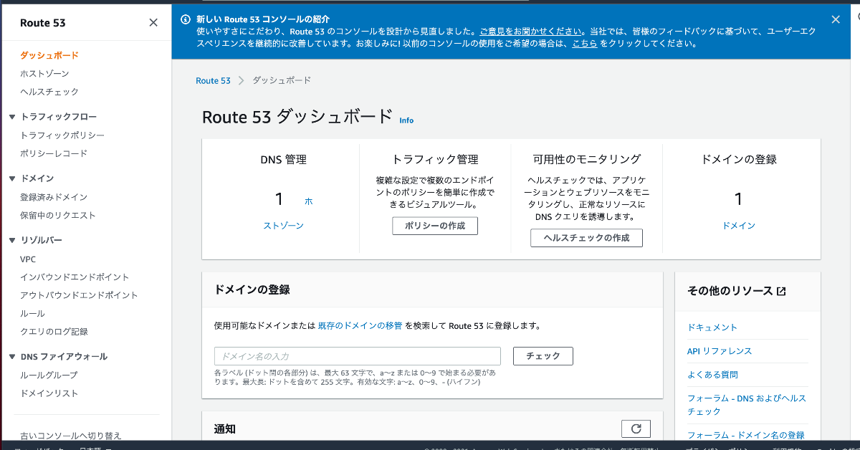Open インバウンドエンドポイント page
Viewport: 860px width, 450px height.
[75, 277]
